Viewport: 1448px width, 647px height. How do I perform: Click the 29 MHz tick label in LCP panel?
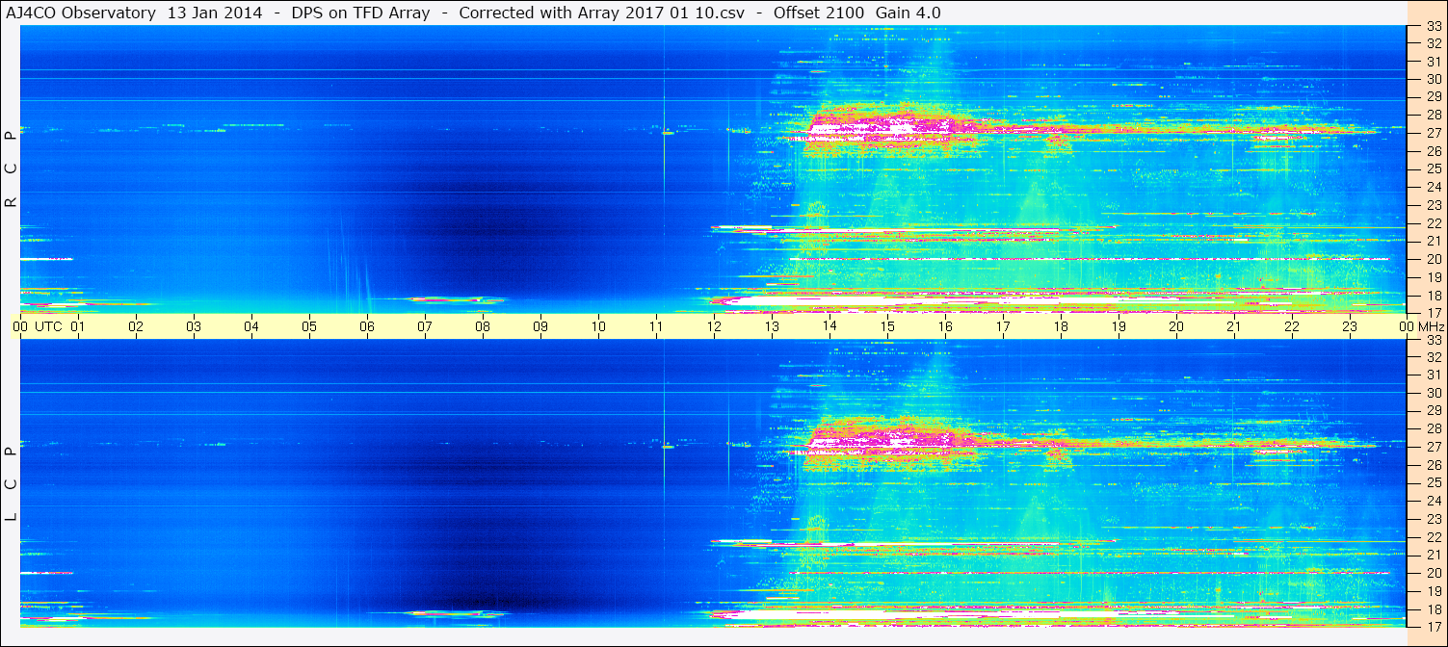coord(1434,411)
